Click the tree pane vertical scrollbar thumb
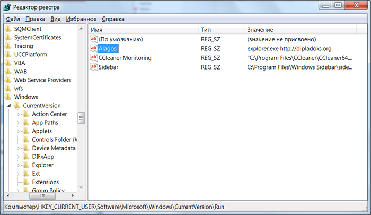 pyautogui.click(x=81, y=117)
